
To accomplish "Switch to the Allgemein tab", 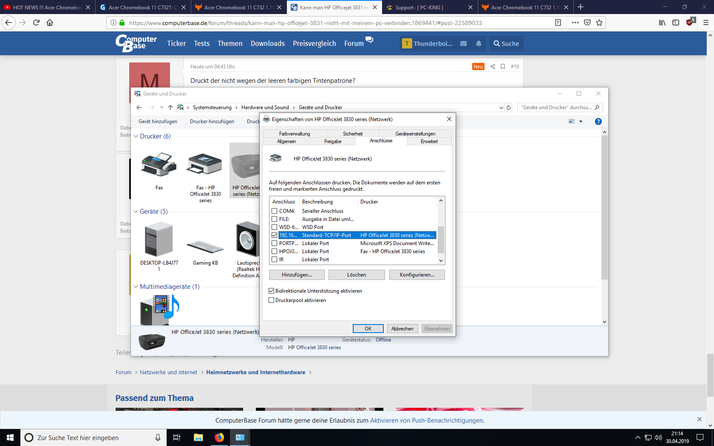I will (286, 141).
